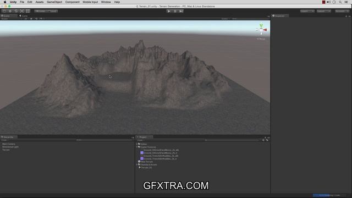This screenshot has height=198, width=352.
Task: Toggle Center pivot mode button
Action: 40,11
